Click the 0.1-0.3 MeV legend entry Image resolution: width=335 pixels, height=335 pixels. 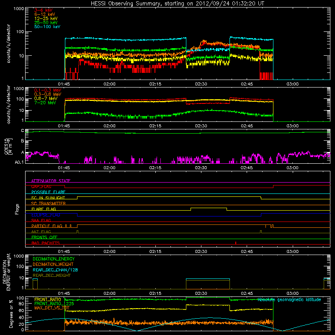[x=48, y=90]
